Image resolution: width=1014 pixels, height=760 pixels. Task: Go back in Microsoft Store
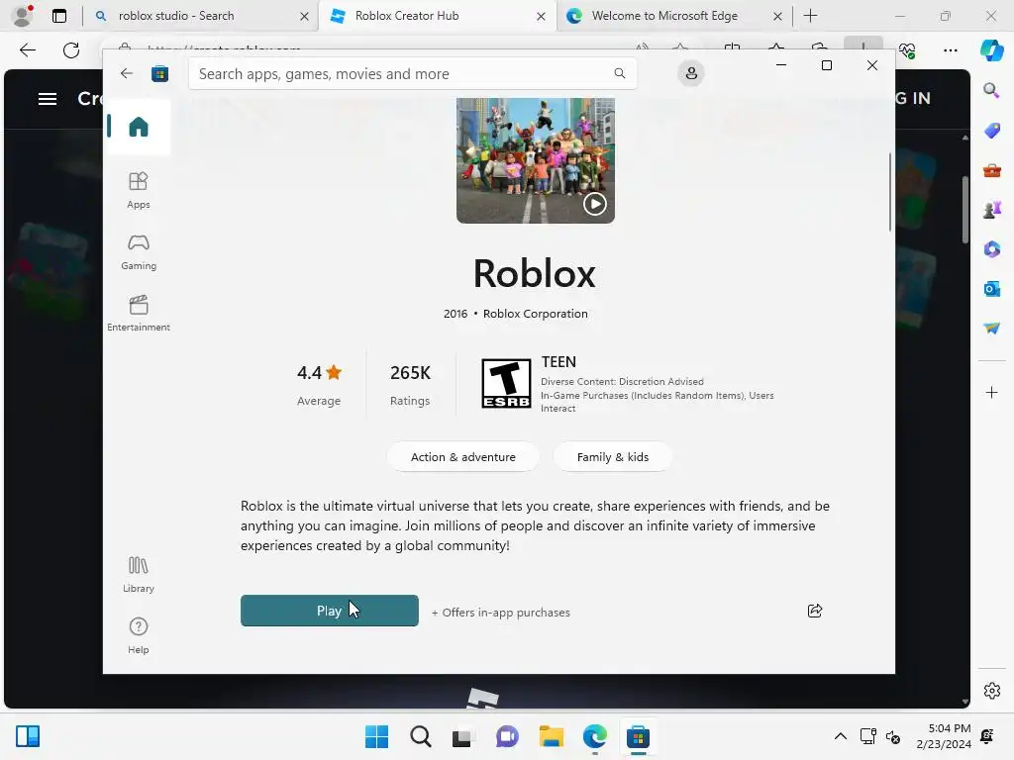point(126,73)
